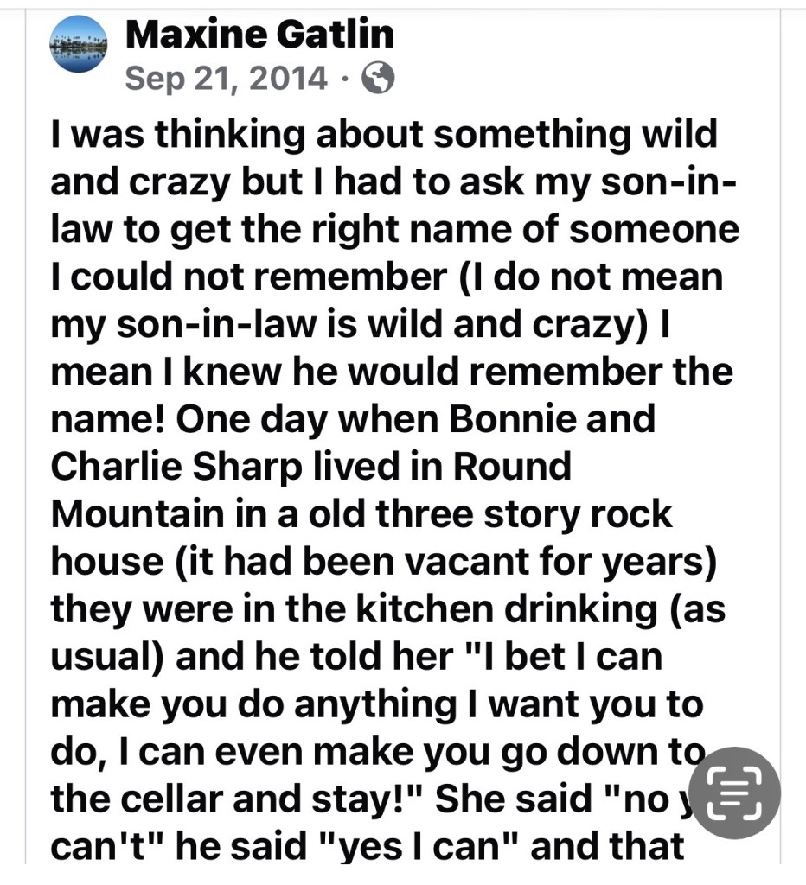Tap the live text scan icon

[736, 793]
